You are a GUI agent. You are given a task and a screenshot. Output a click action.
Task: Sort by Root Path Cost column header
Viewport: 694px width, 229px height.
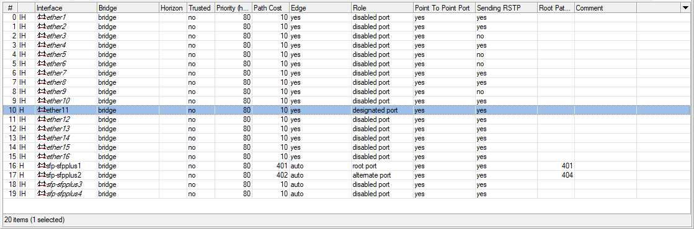click(x=556, y=8)
